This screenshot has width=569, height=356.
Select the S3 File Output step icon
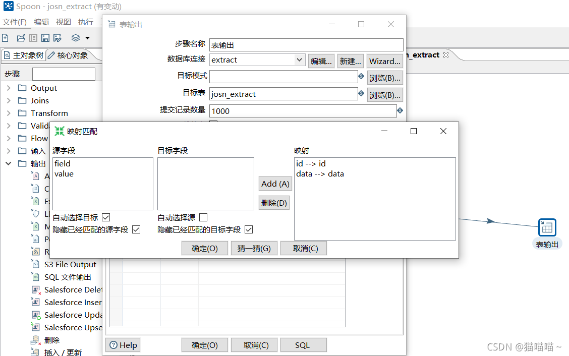[x=35, y=264]
